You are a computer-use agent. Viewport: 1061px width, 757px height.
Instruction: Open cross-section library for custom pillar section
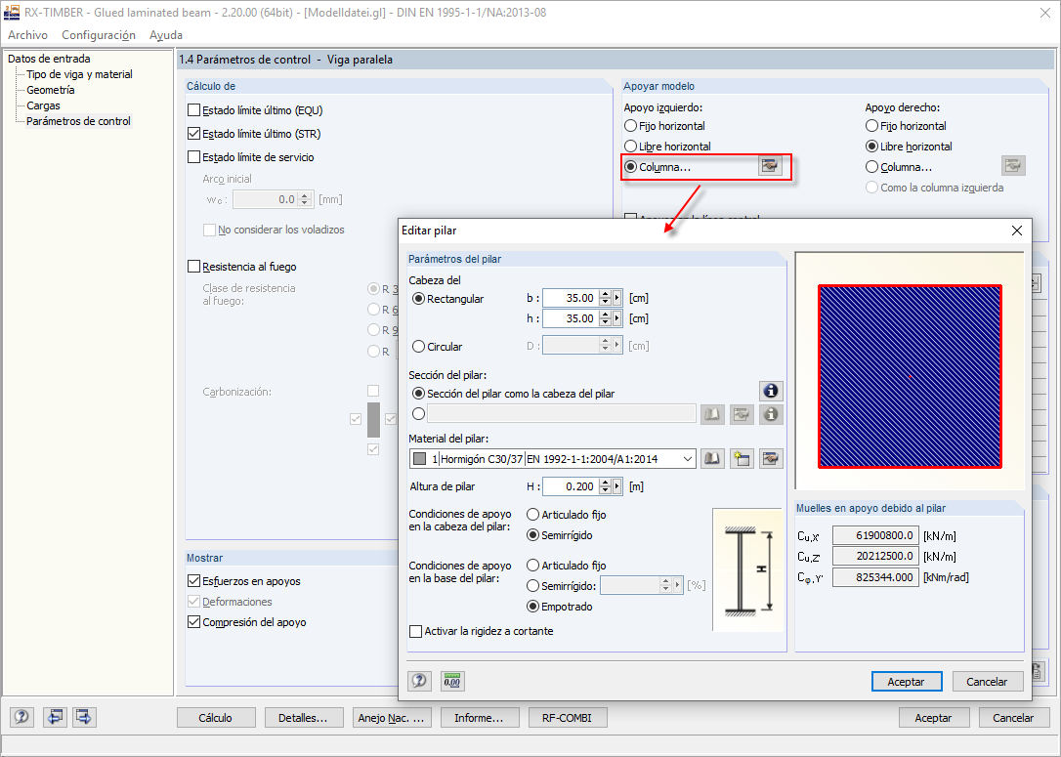pos(712,414)
